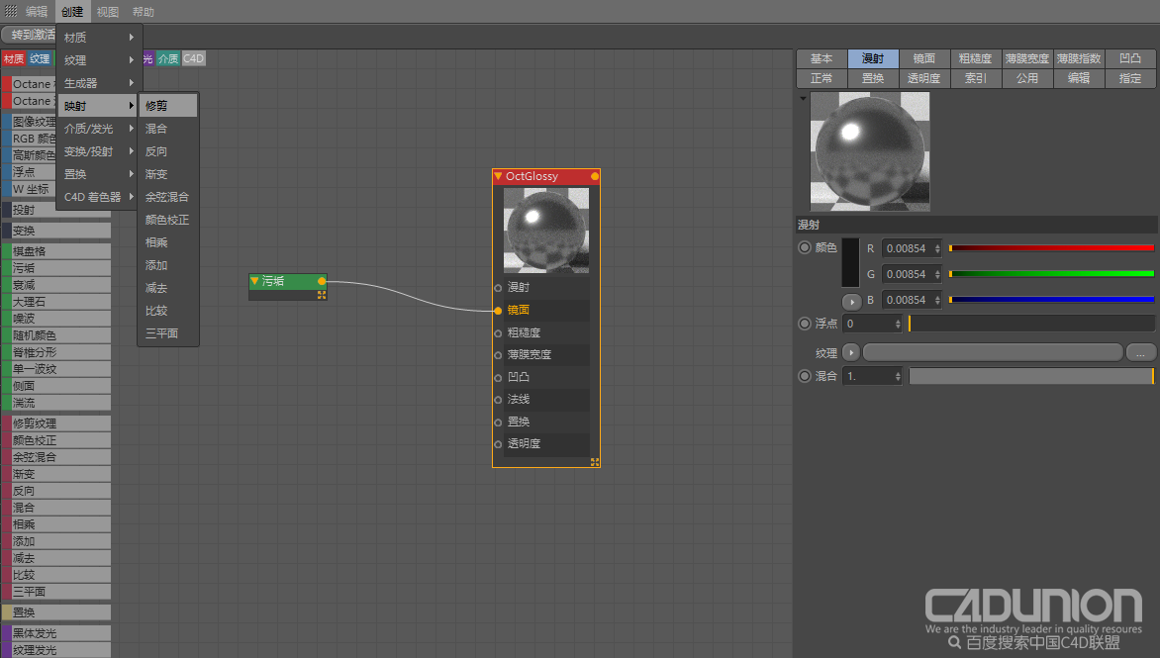Click the '...' browse button beside 纹理
This screenshot has width=1160, height=658.
tap(1140, 352)
